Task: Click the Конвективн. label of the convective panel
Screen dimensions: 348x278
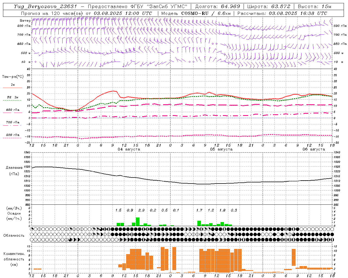Action: click(x=14, y=254)
